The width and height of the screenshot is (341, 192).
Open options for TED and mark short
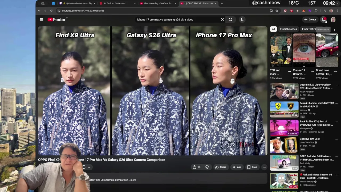(289, 71)
